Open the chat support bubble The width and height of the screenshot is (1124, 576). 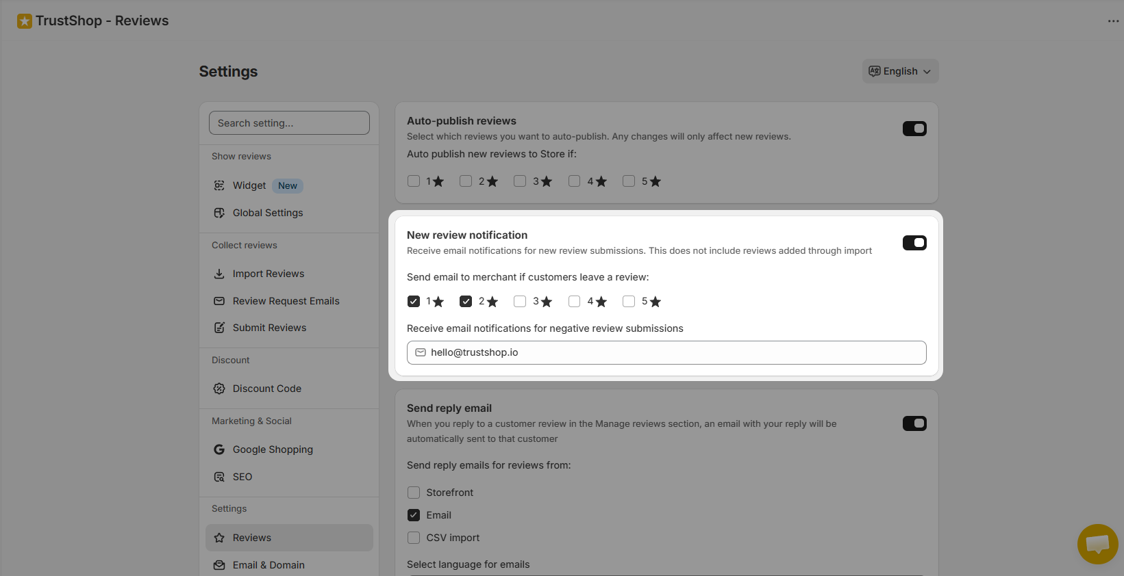1097,544
